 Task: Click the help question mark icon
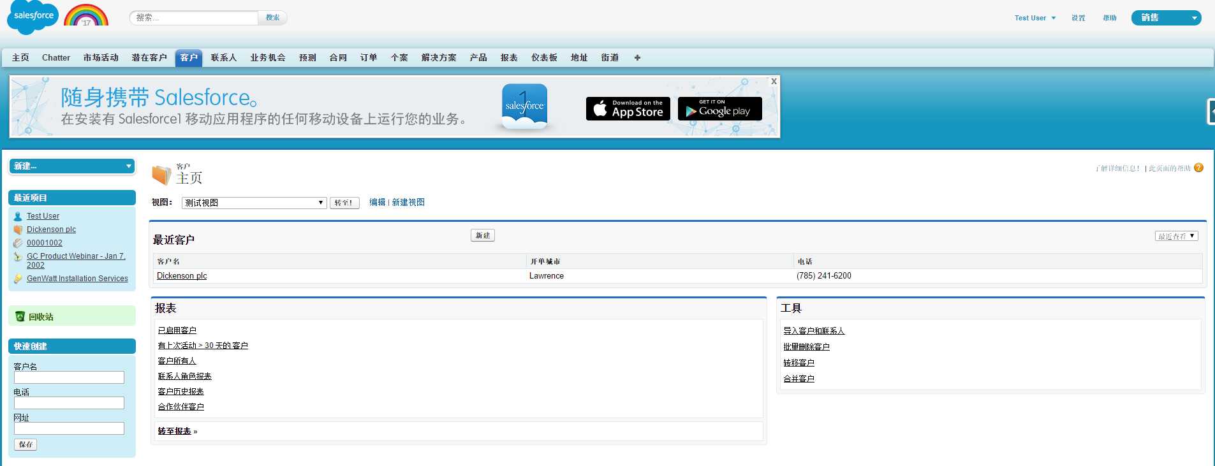tap(1198, 168)
